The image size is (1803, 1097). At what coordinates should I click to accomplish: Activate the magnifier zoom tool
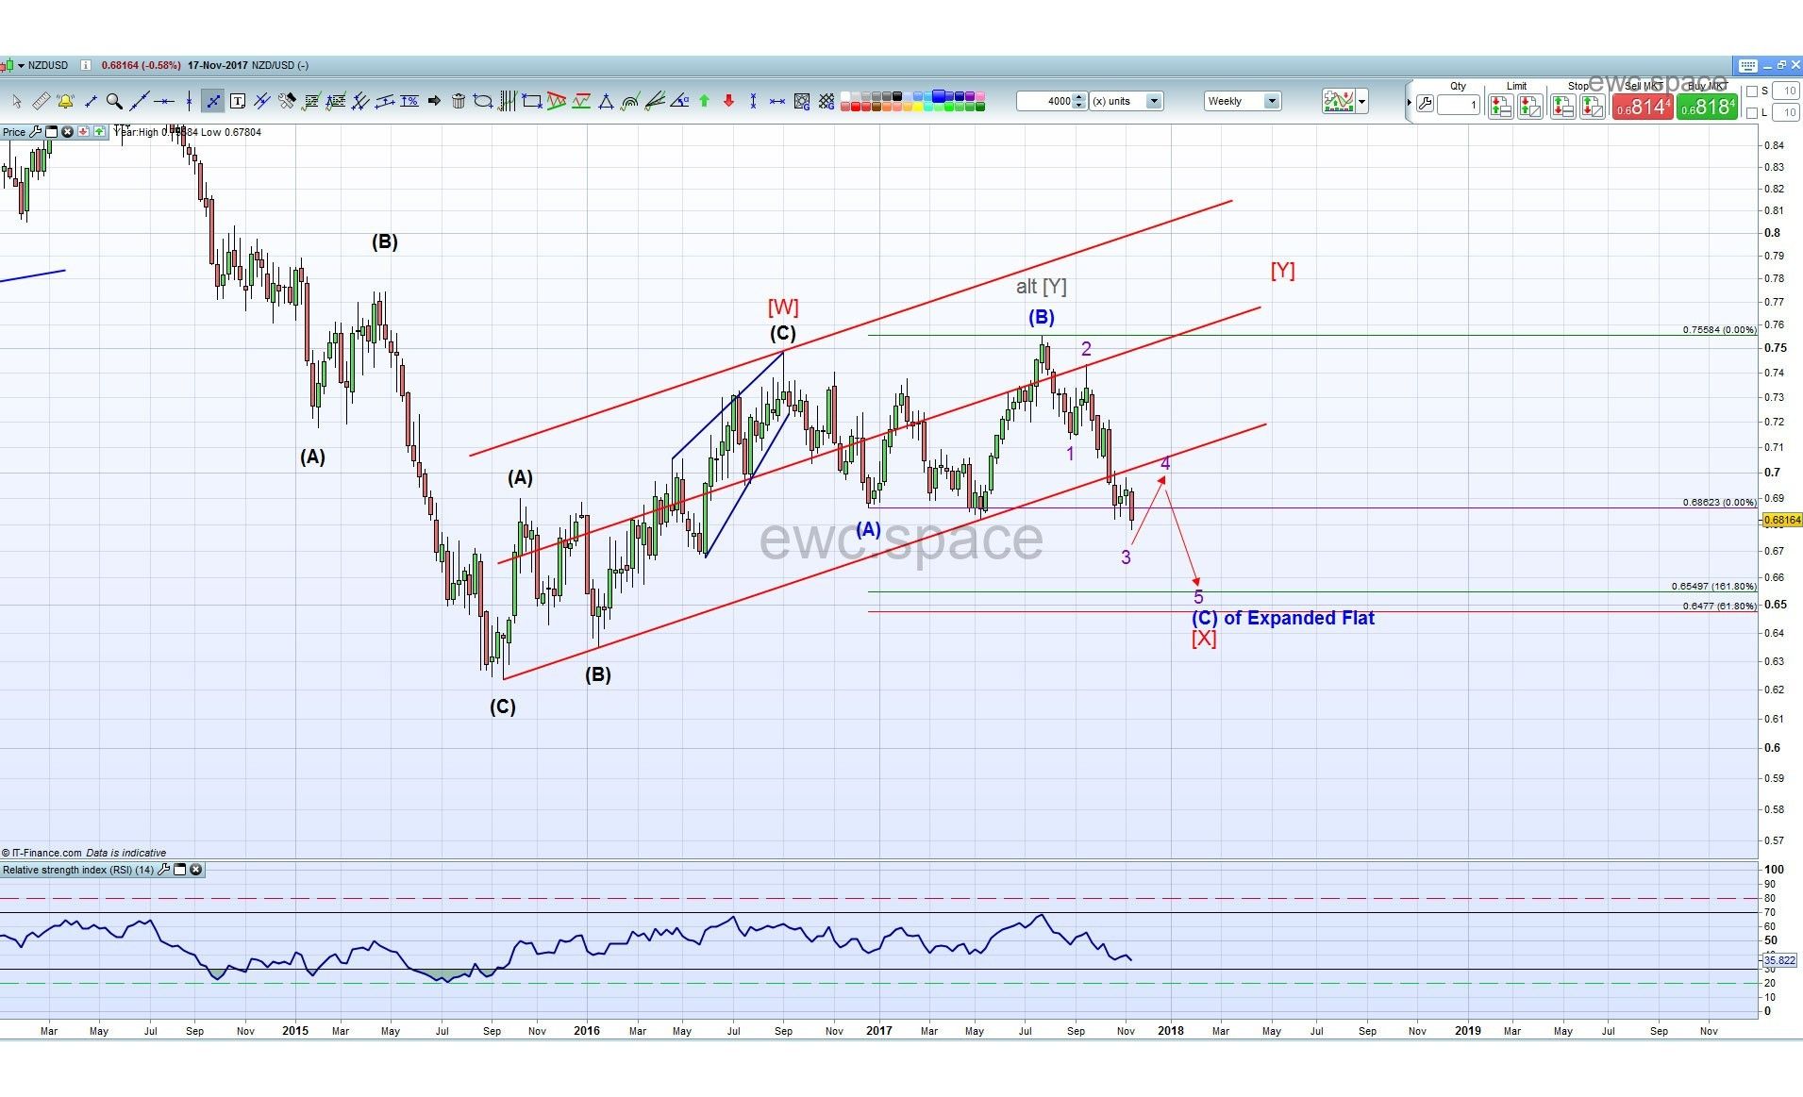[x=114, y=101]
